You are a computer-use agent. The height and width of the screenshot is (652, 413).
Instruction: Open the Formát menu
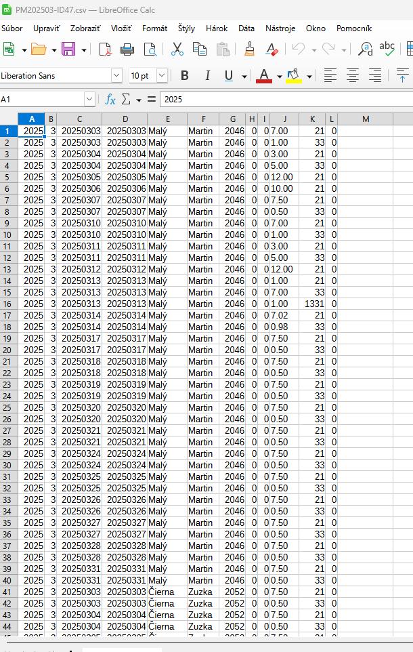[x=154, y=28]
